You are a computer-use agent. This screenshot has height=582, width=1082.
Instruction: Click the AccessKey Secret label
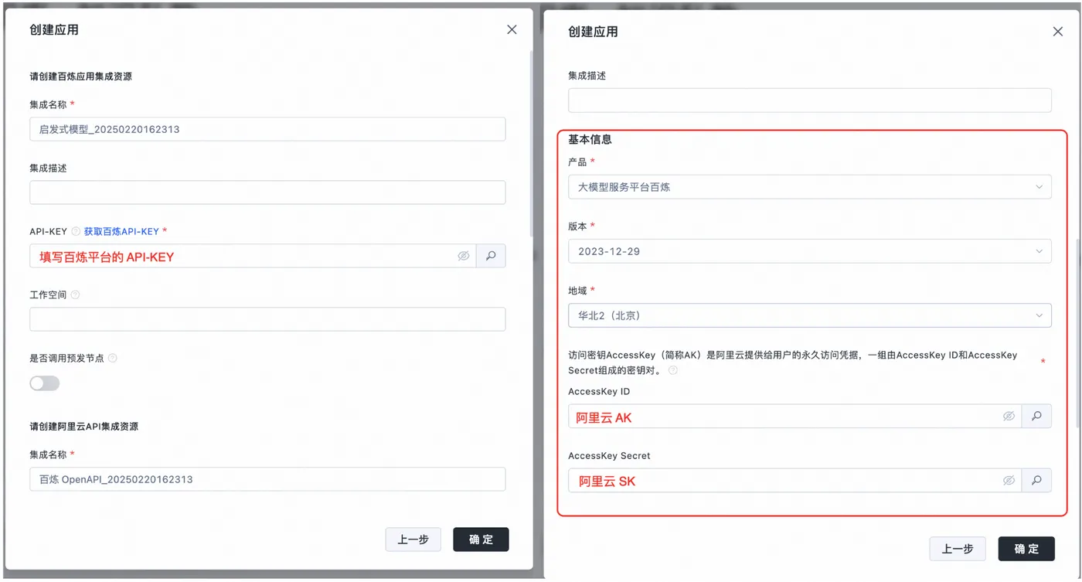(x=610, y=456)
